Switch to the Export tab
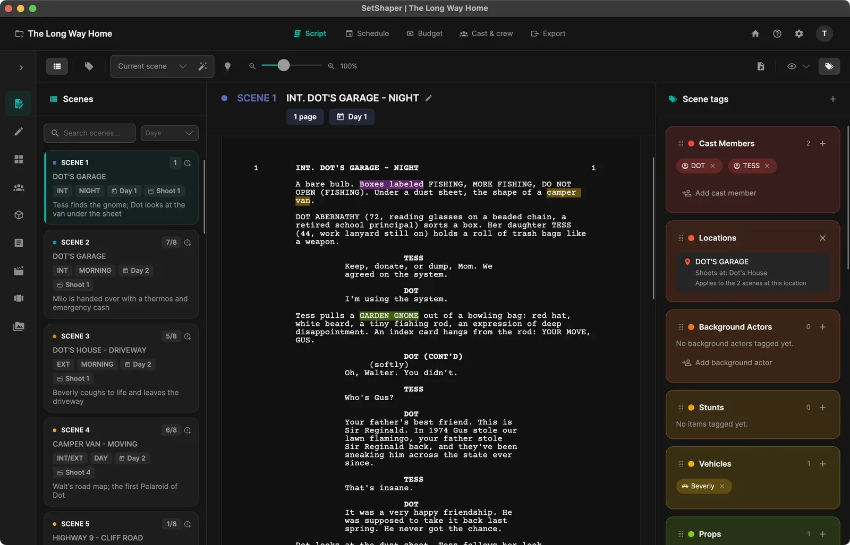The height and width of the screenshot is (545, 850). coord(548,33)
